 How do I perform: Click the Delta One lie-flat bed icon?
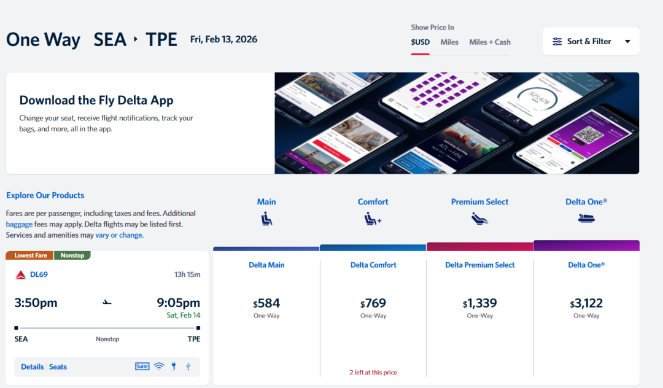click(586, 219)
